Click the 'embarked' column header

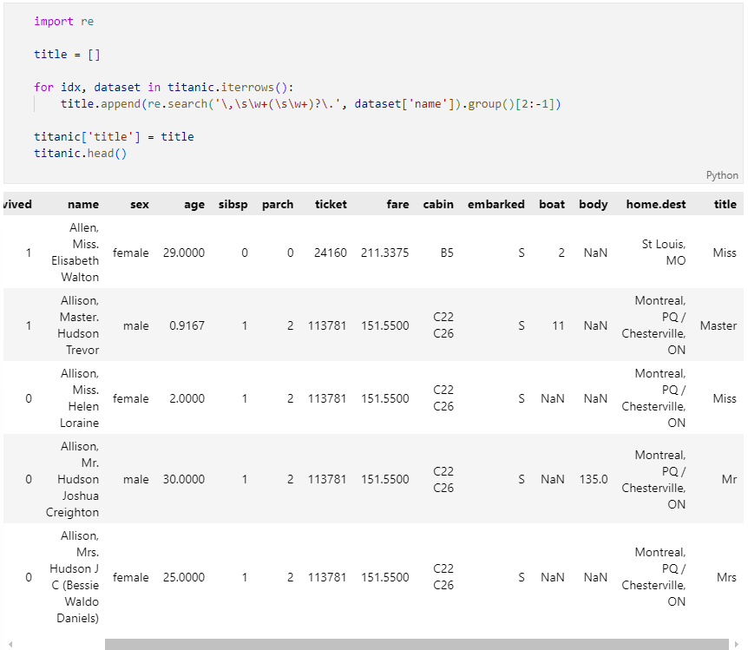click(495, 205)
